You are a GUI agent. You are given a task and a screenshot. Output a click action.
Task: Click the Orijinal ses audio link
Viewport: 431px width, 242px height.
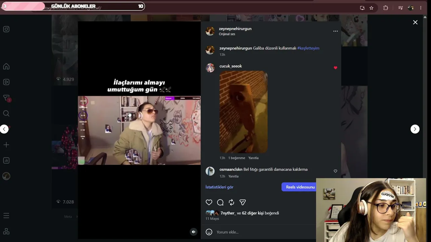[x=227, y=34]
